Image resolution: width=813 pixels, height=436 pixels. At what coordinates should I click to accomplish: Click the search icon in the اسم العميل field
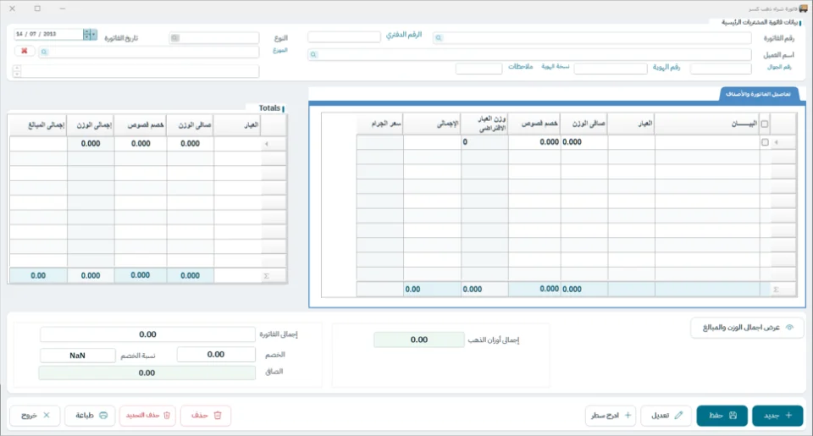click(x=313, y=54)
